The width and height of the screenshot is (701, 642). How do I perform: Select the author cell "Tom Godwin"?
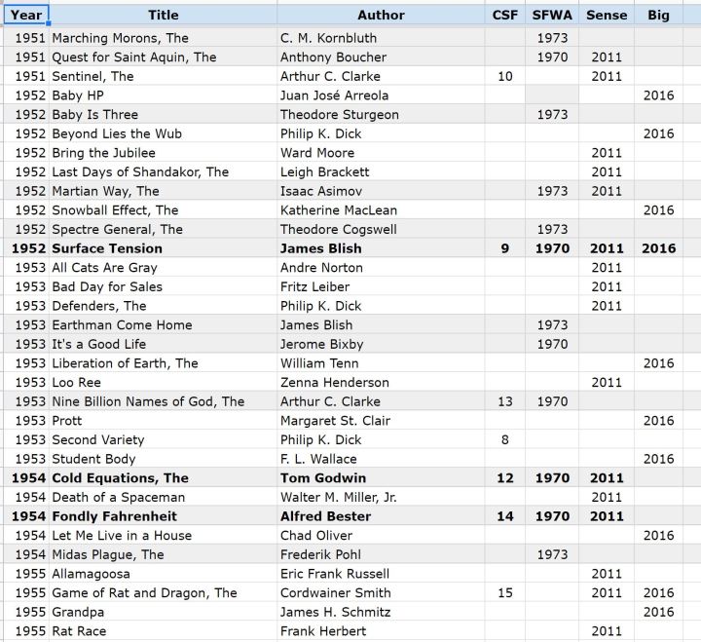322,478
